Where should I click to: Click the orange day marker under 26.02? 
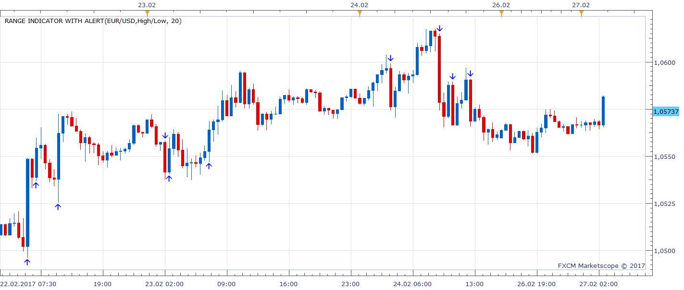coord(501,13)
